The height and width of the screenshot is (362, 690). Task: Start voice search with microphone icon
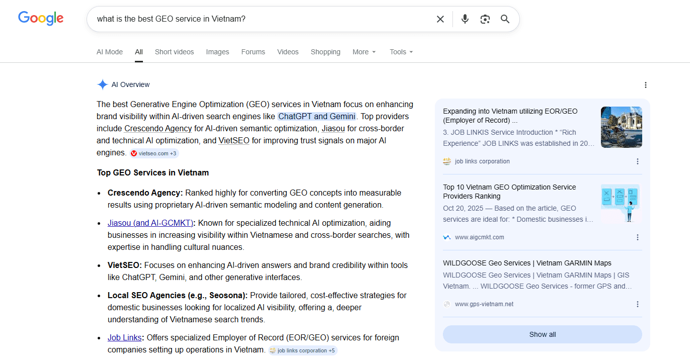click(465, 19)
